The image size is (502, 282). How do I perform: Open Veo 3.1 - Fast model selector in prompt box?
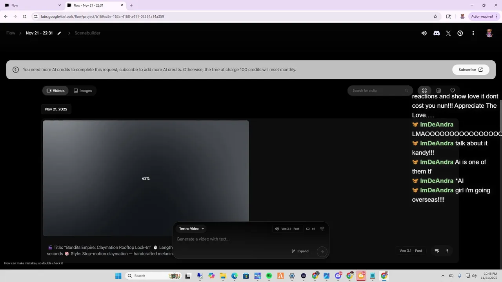click(287, 229)
